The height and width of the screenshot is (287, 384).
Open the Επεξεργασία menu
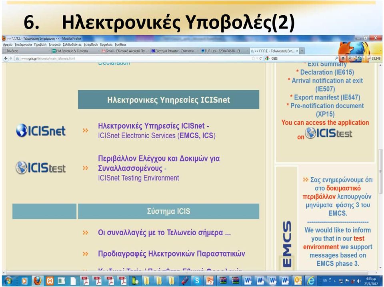coord(23,44)
